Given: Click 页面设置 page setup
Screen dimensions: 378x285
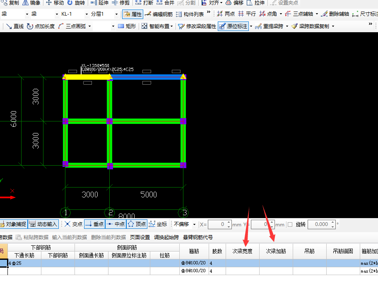Looking at the screenshot, I should pos(140,237).
